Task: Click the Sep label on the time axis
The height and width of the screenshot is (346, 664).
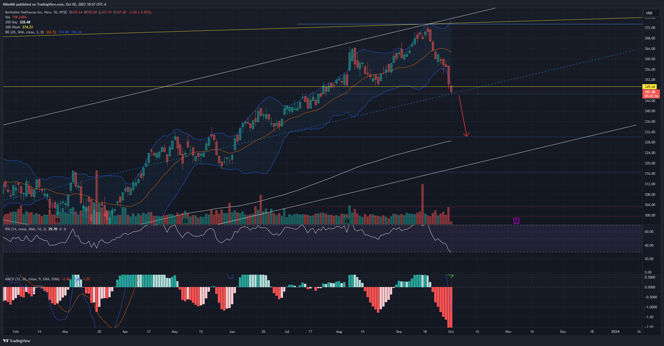Action: (399, 332)
